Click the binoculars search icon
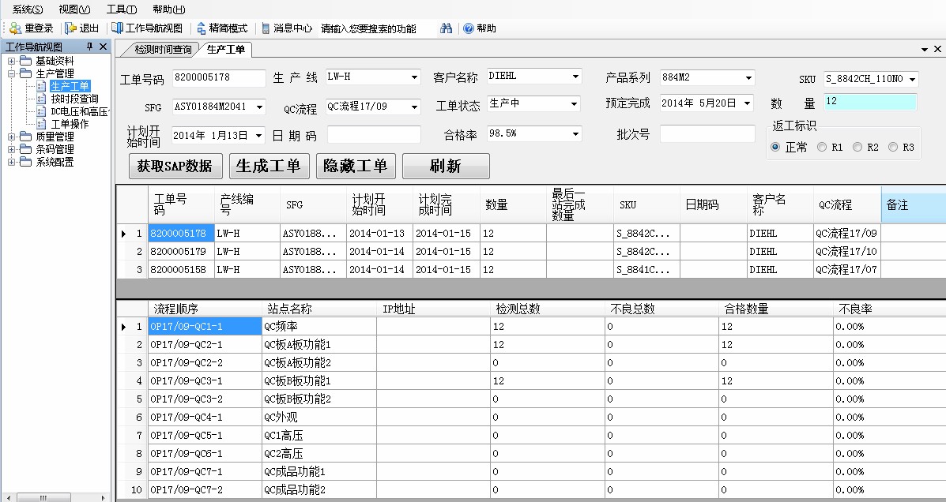 pyautogui.click(x=447, y=28)
